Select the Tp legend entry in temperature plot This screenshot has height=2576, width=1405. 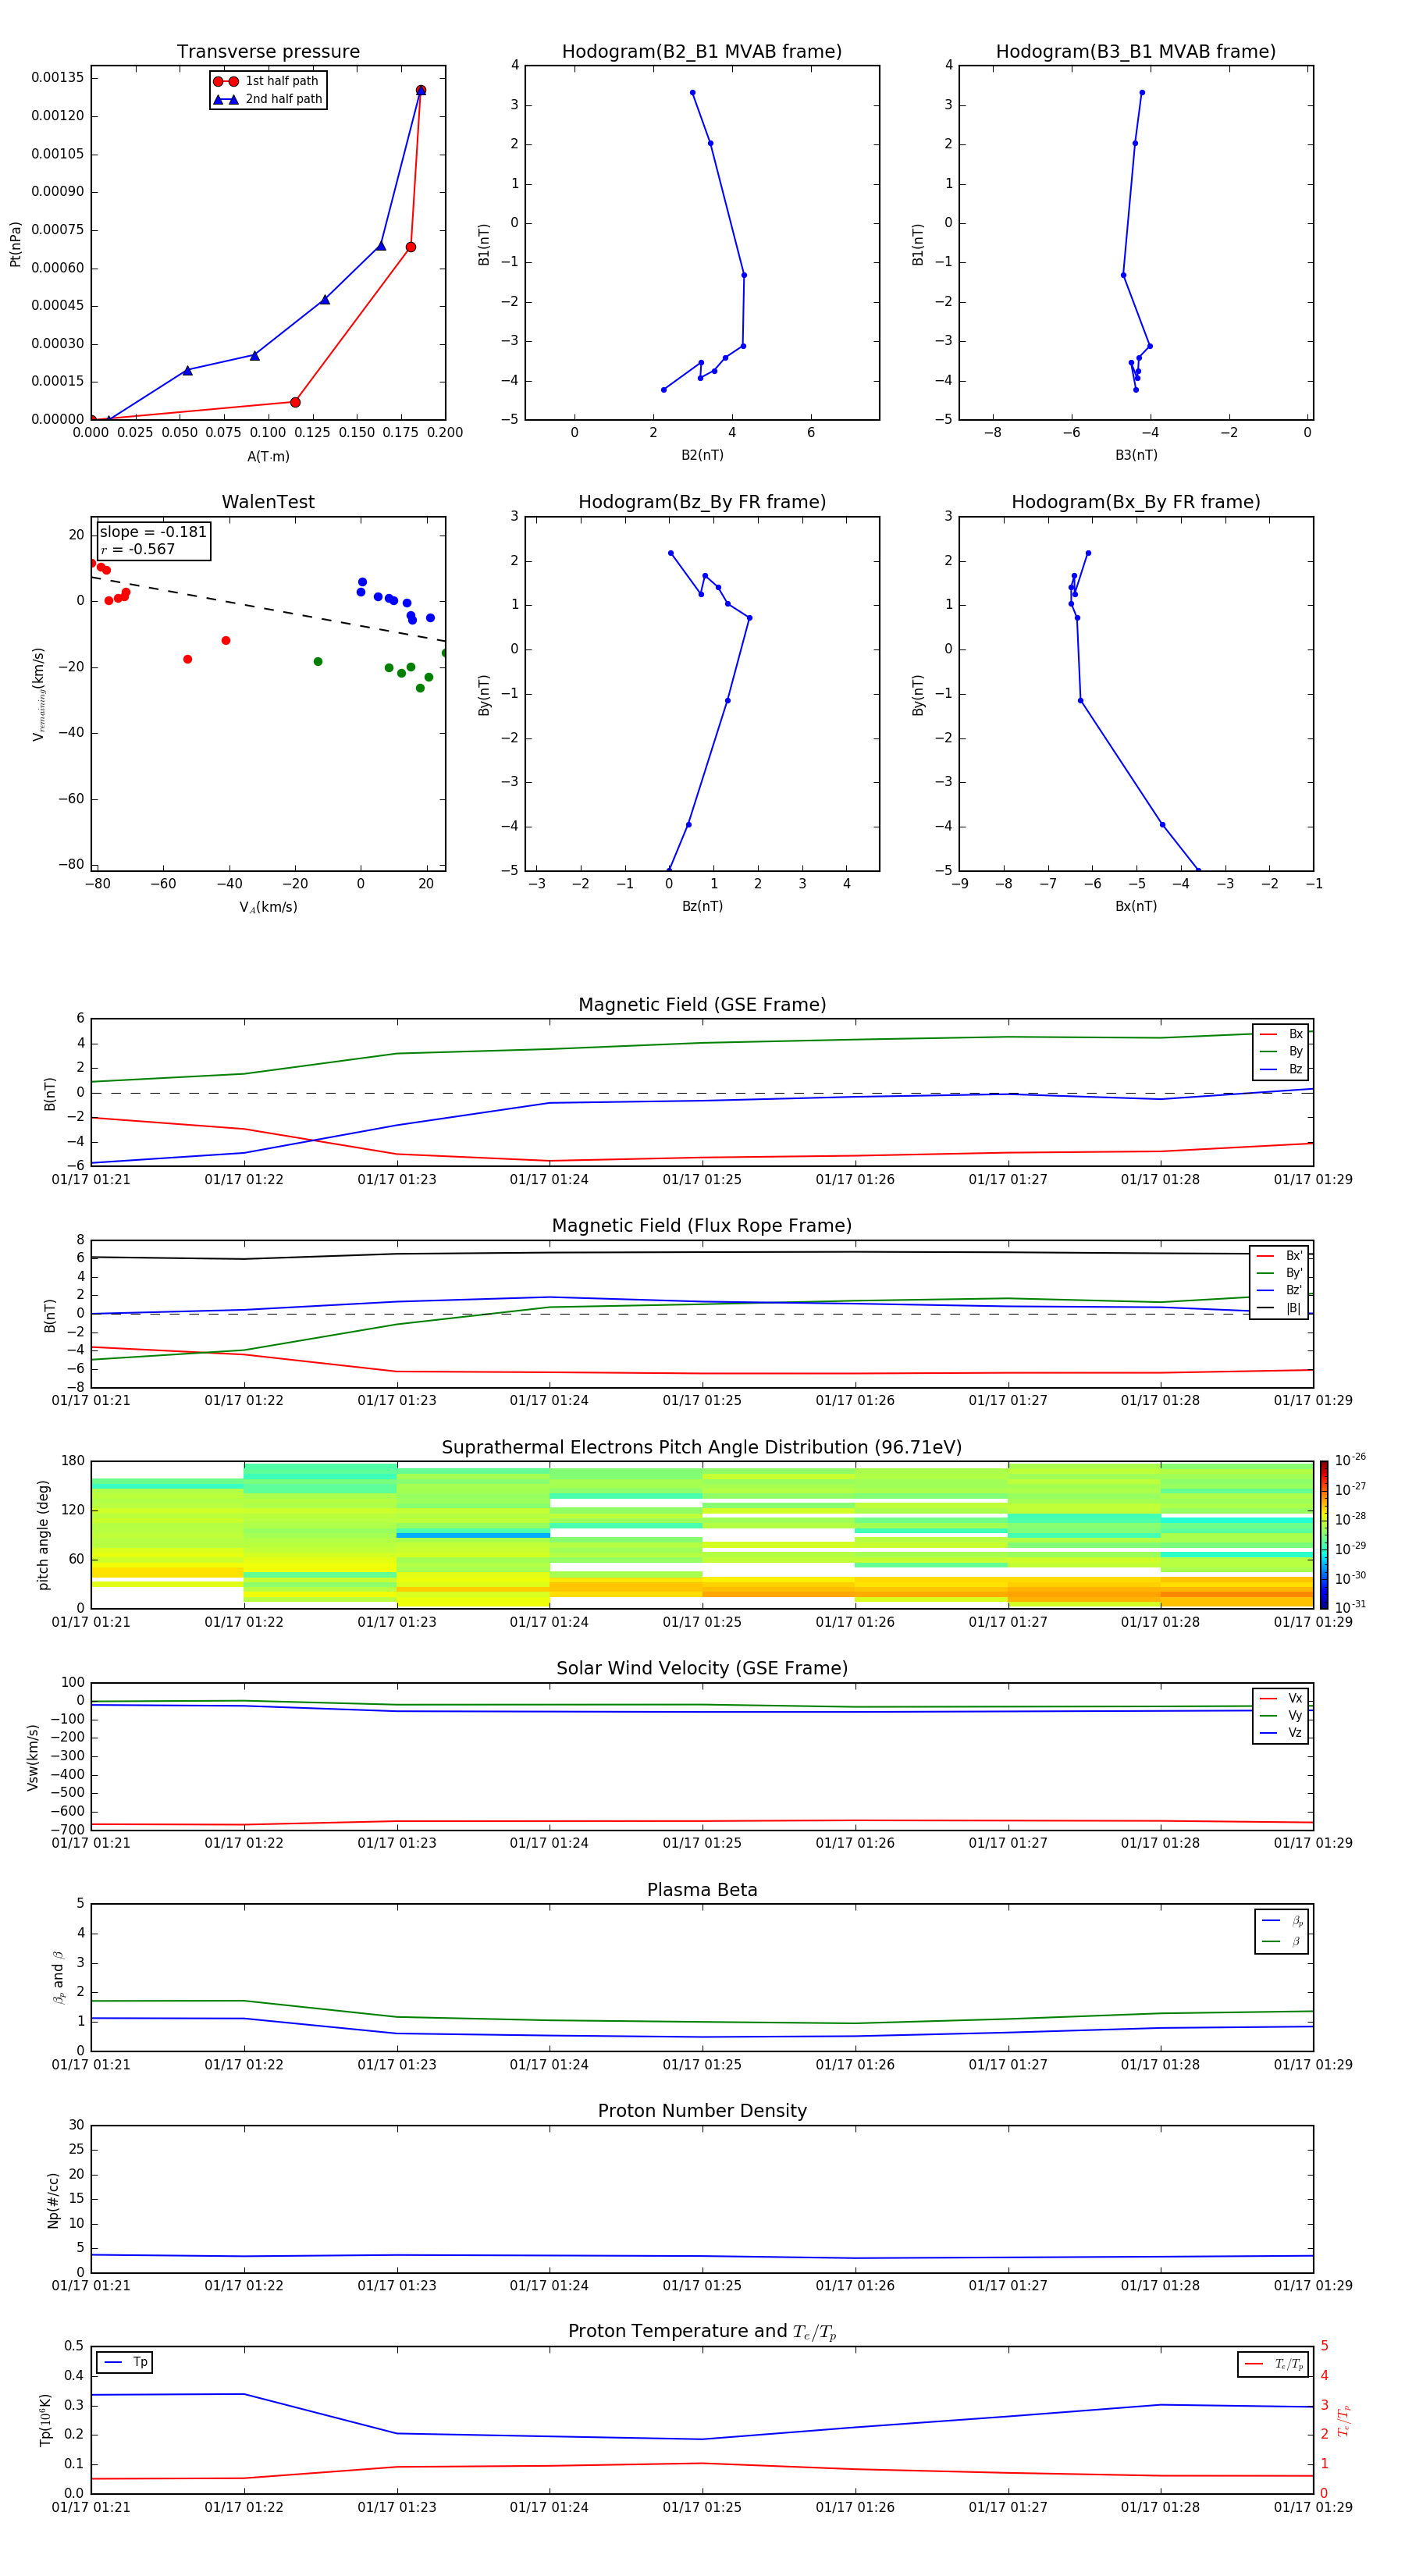click(125, 2363)
